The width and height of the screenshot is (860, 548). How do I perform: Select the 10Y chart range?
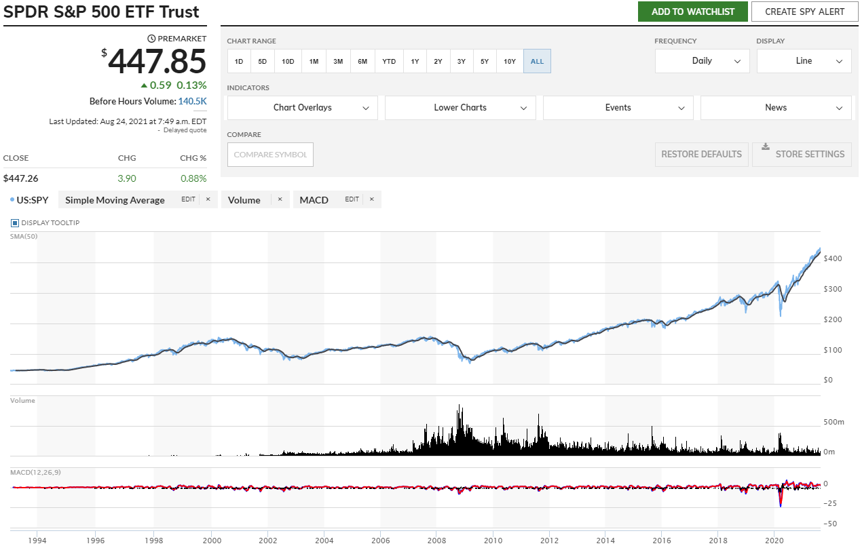[x=510, y=61]
